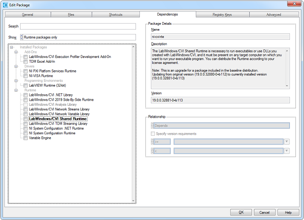Open the < version dropdown arrow
The image size is (304, 220).
(287, 151)
